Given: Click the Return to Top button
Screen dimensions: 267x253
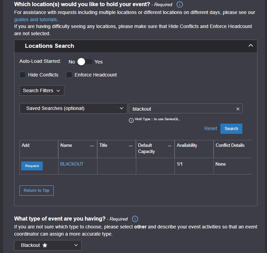Looking at the screenshot, I should point(37,191).
